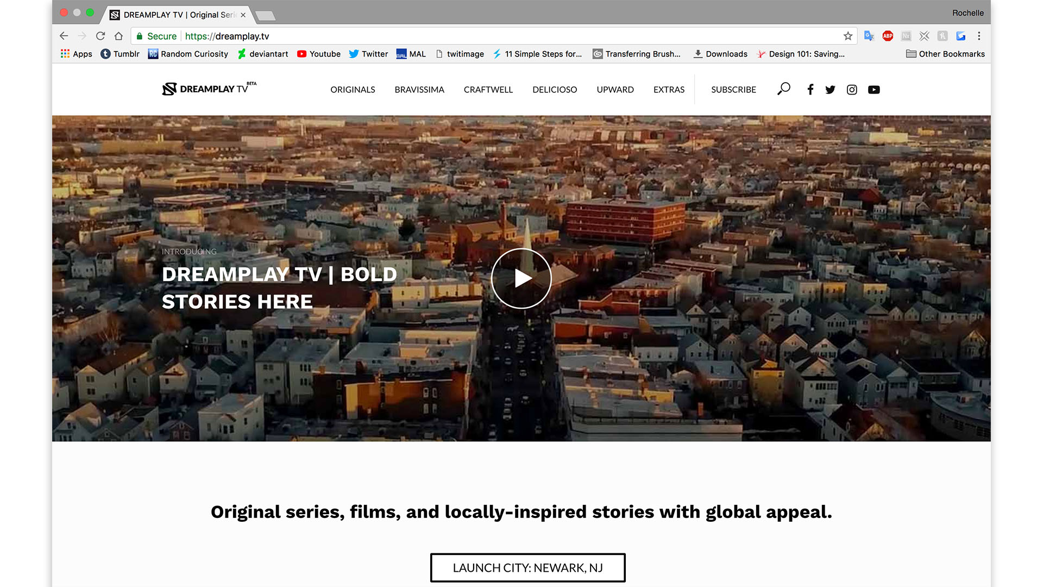Visit the Instagram profile icon
Image resolution: width=1043 pixels, height=587 pixels.
(x=852, y=90)
